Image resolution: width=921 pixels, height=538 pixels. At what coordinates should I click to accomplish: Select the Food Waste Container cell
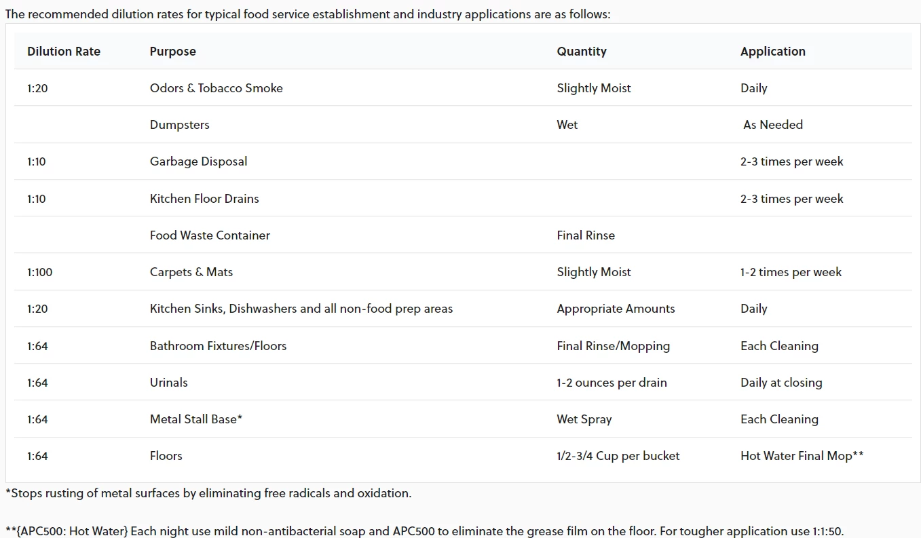tap(210, 235)
